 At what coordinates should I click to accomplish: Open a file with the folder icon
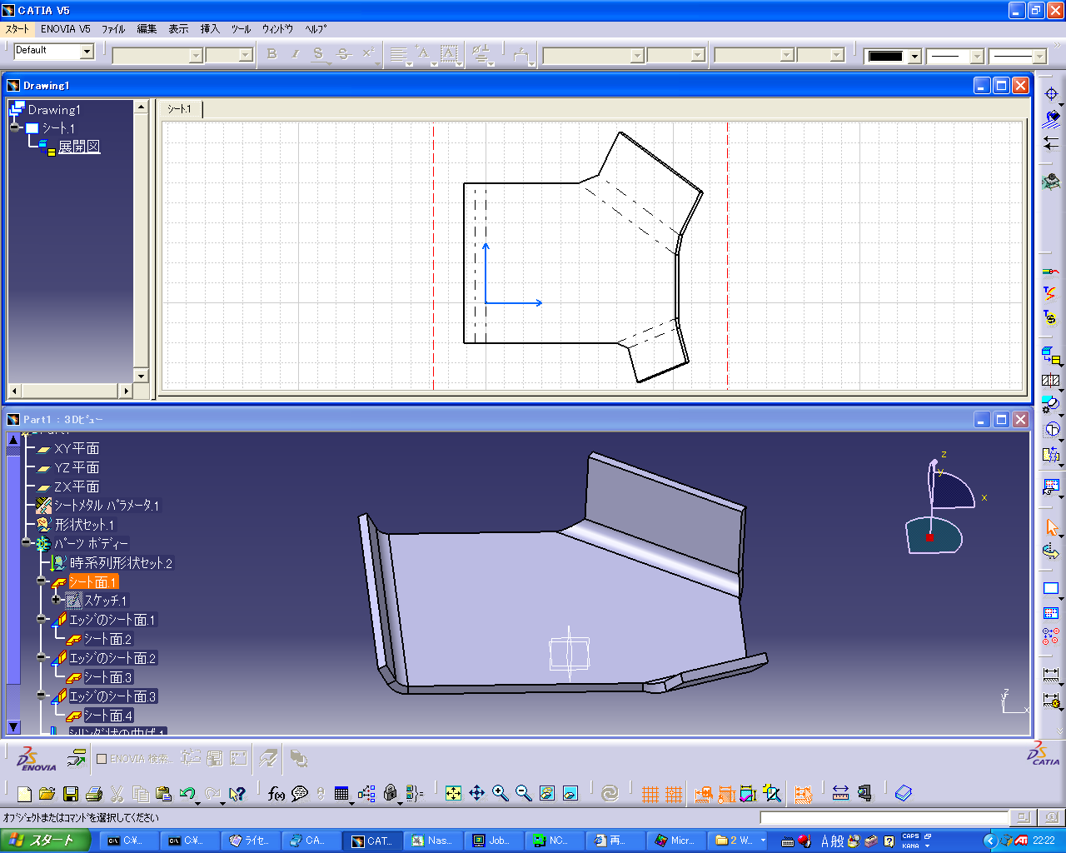pos(47,794)
